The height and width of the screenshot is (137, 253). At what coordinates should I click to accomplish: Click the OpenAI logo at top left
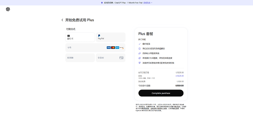coord(8,9)
